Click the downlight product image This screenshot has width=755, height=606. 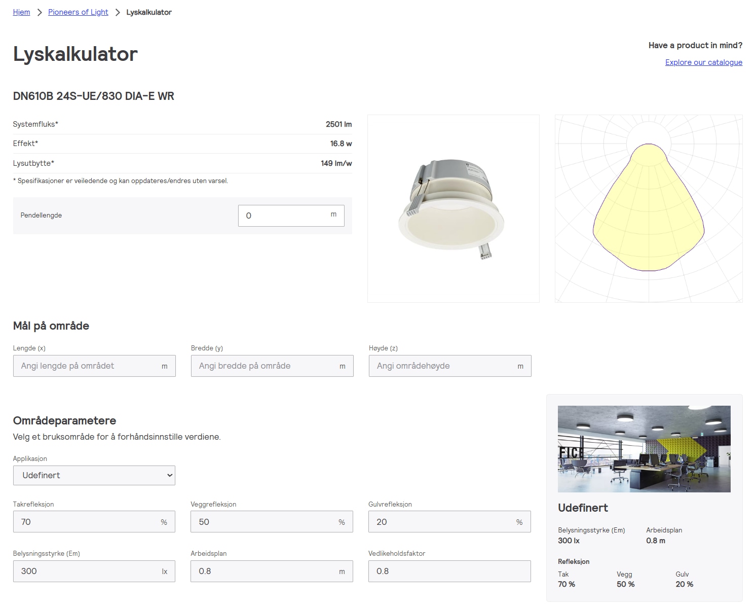453,208
